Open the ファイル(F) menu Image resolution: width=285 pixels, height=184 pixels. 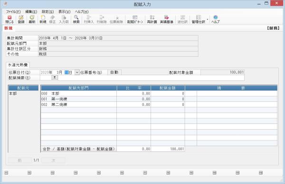13,12
